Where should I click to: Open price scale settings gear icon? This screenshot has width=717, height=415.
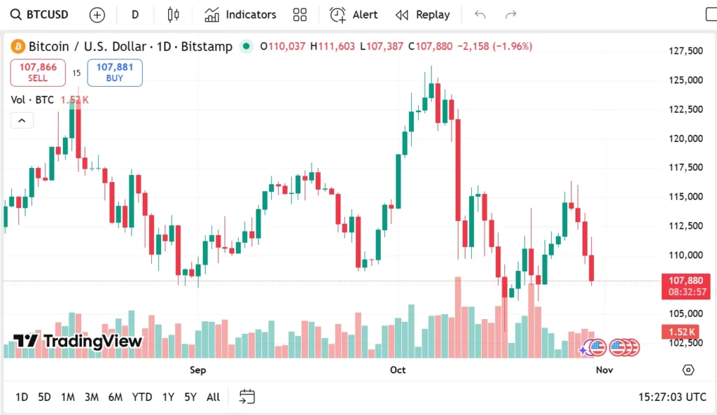[688, 370]
